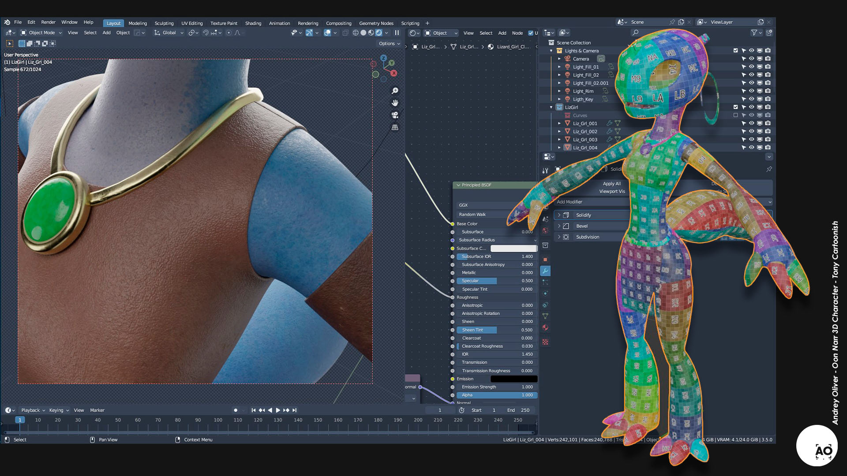The width and height of the screenshot is (847, 476).
Task: Open the Particles properties tab icon
Action: pyautogui.click(x=545, y=282)
